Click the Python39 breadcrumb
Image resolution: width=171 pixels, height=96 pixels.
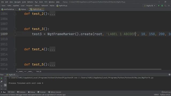click(x=45, y=6)
